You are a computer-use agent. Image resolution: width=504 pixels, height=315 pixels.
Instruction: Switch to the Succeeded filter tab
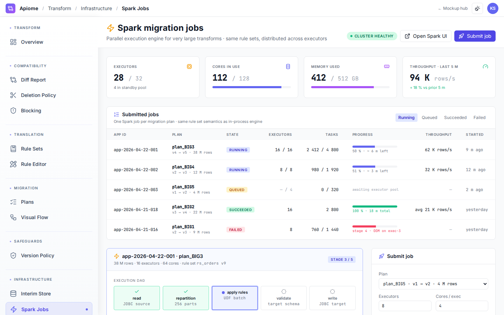455,118
